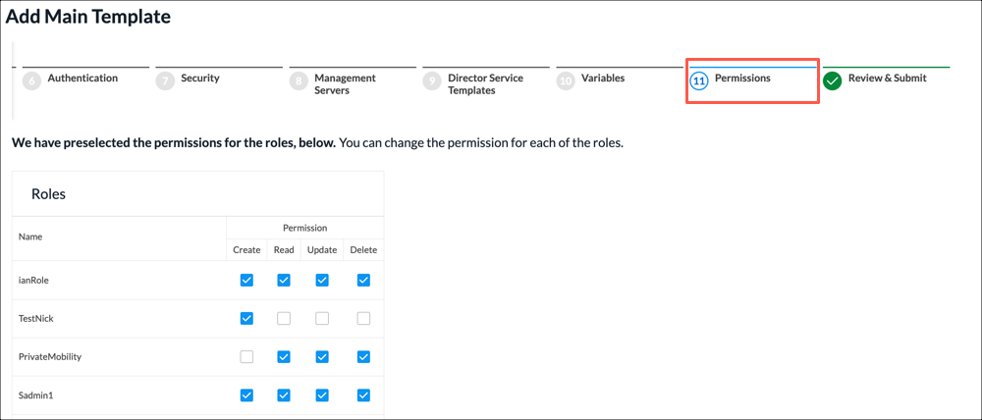Uncheck Update permission for Sadmin1
Image resolution: width=982 pixels, height=420 pixels.
tap(322, 395)
